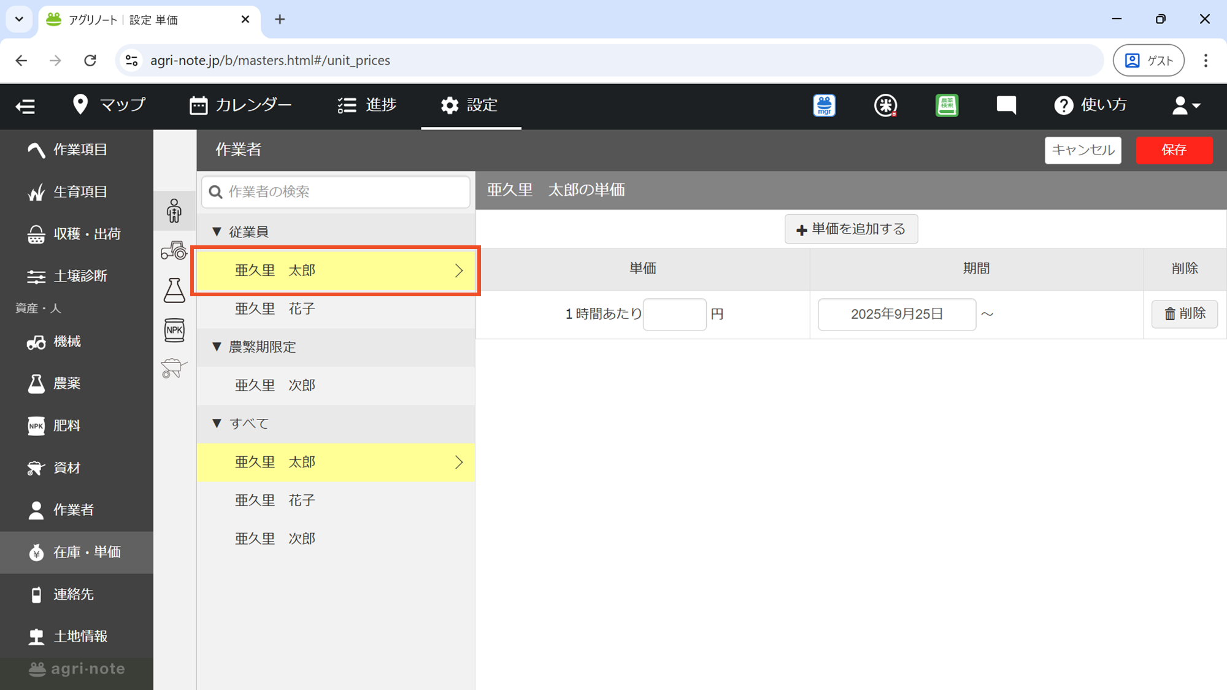
Task: Select the flask pesticide category icon
Action: 174,290
